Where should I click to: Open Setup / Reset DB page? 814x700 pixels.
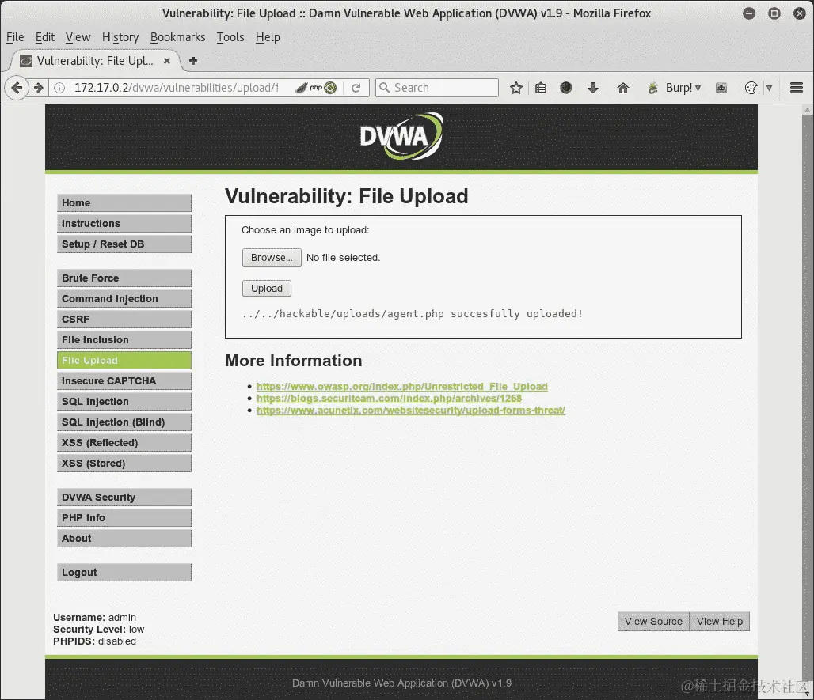coord(124,244)
